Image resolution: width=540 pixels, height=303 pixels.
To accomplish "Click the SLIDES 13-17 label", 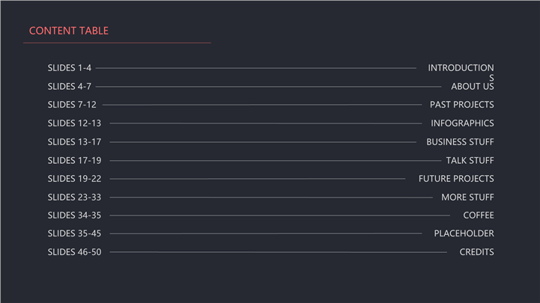I will [x=74, y=142].
